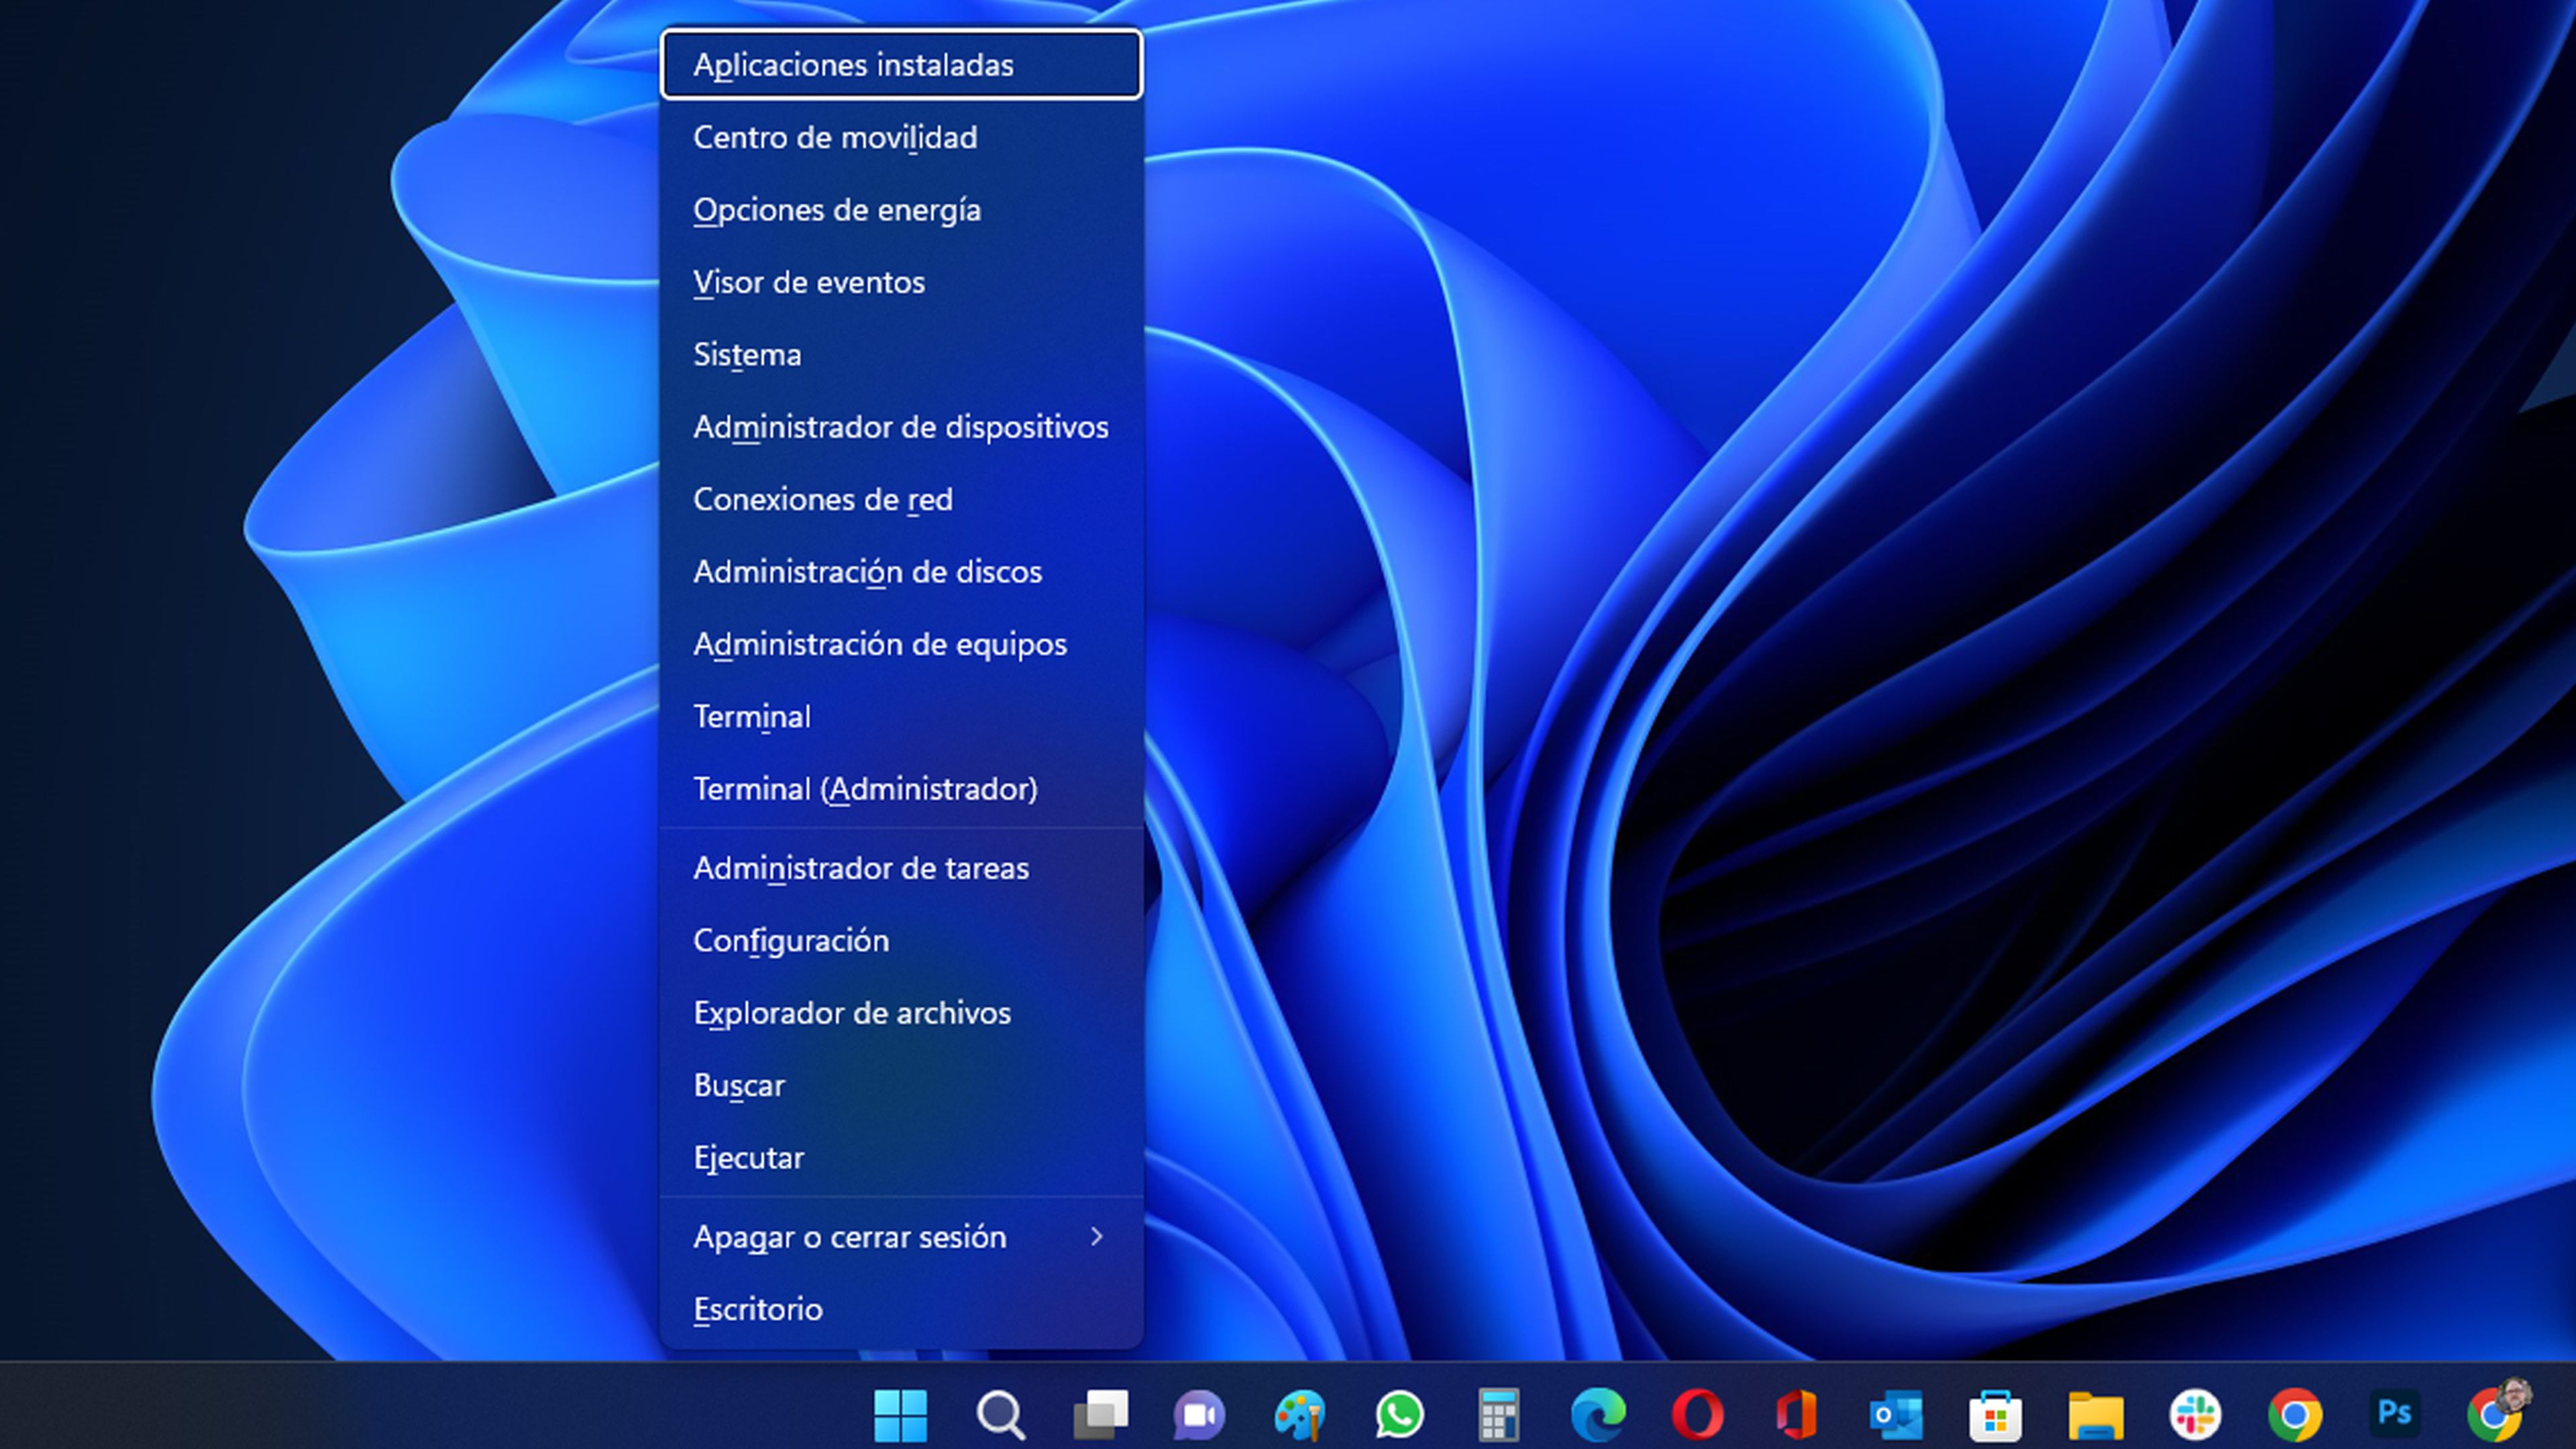Expand the Apagar o cerrar sesión submenu arrow
Image resolution: width=2576 pixels, height=1449 pixels.
[x=1097, y=1237]
